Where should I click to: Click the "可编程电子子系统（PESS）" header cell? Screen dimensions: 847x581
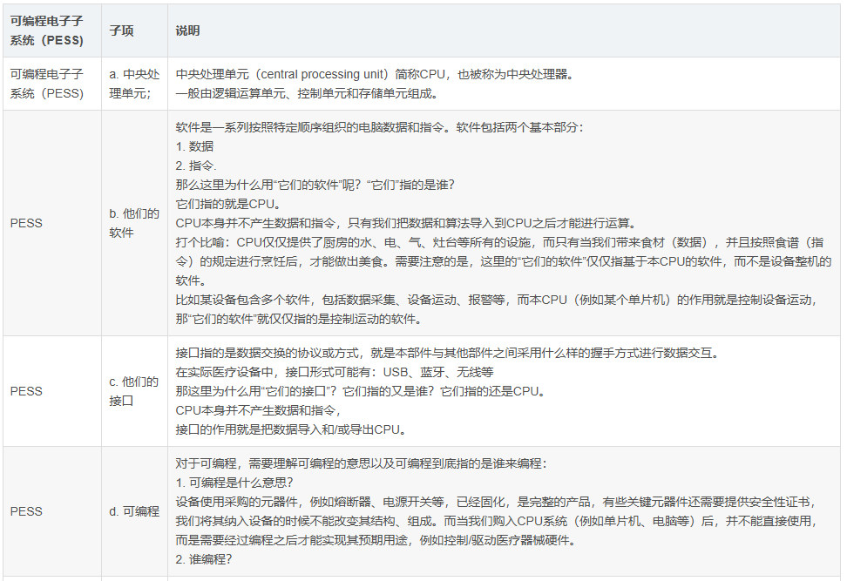click(47, 30)
